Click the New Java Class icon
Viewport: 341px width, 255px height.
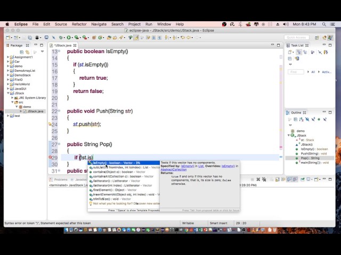point(100,38)
